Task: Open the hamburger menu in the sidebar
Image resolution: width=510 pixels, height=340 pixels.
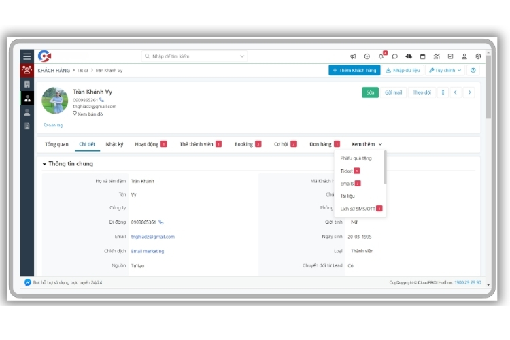Action: (27, 56)
